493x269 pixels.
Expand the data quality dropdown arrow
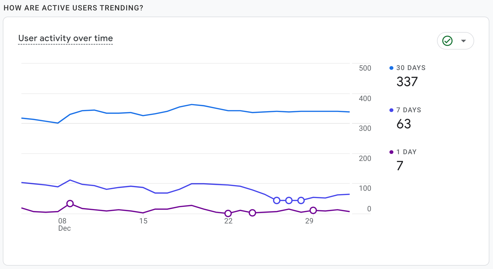pyautogui.click(x=463, y=41)
